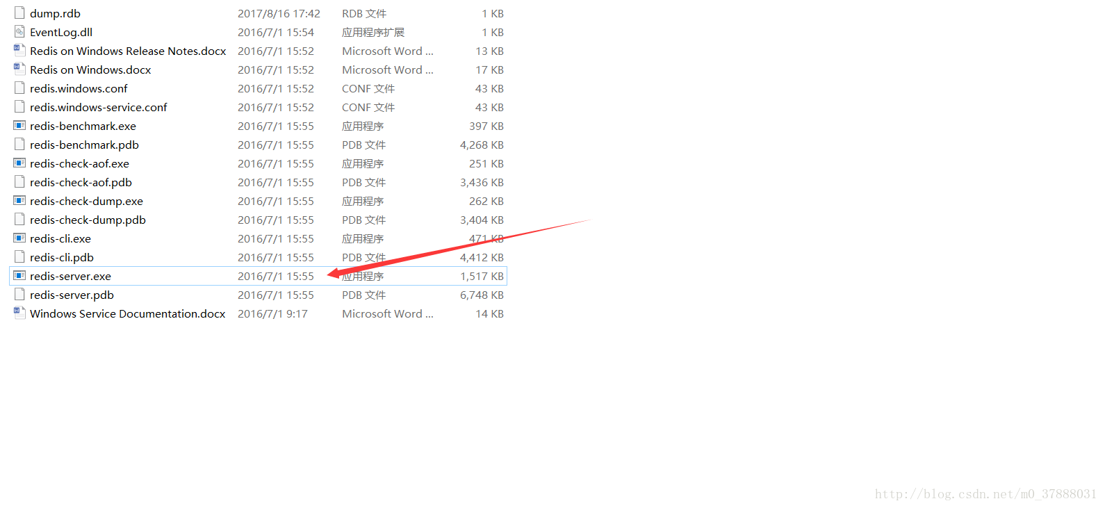
Task: Click the 应用程序扩展 type cell
Action: pos(373,33)
